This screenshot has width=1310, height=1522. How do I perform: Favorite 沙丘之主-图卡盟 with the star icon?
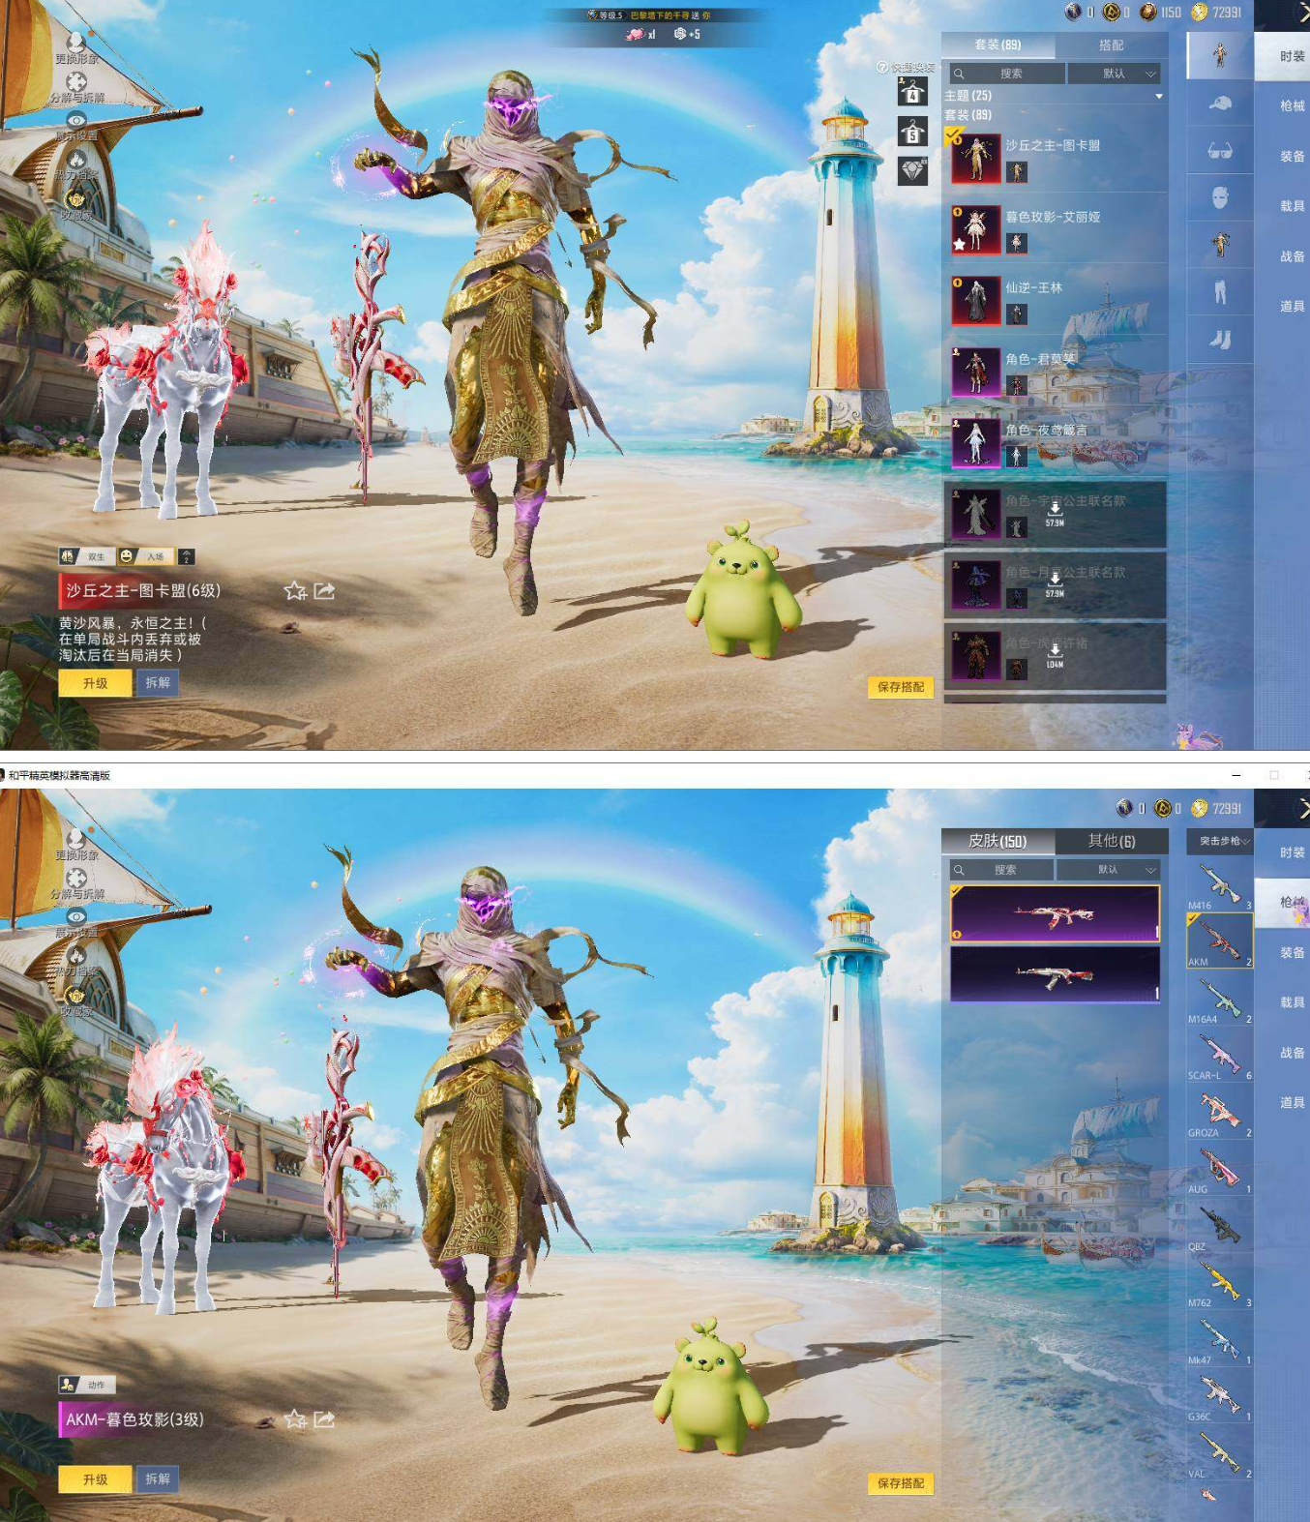pos(295,590)
